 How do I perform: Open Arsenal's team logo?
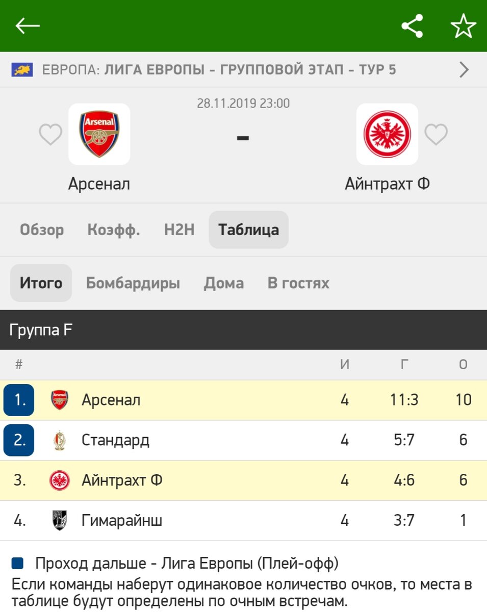(x=99, y=134)
